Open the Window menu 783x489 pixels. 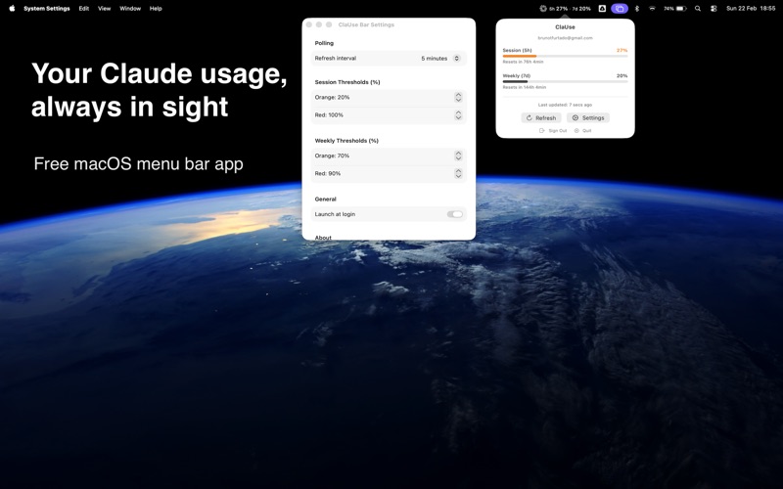tap(130, 9)
